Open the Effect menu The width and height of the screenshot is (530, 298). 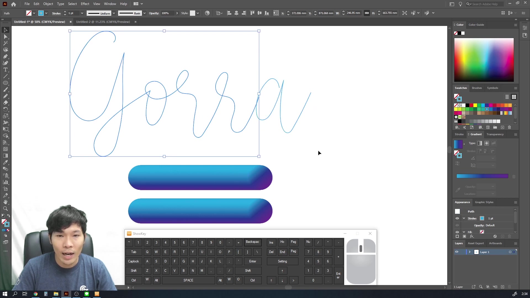pyautogui.click(x=85, y=4)
